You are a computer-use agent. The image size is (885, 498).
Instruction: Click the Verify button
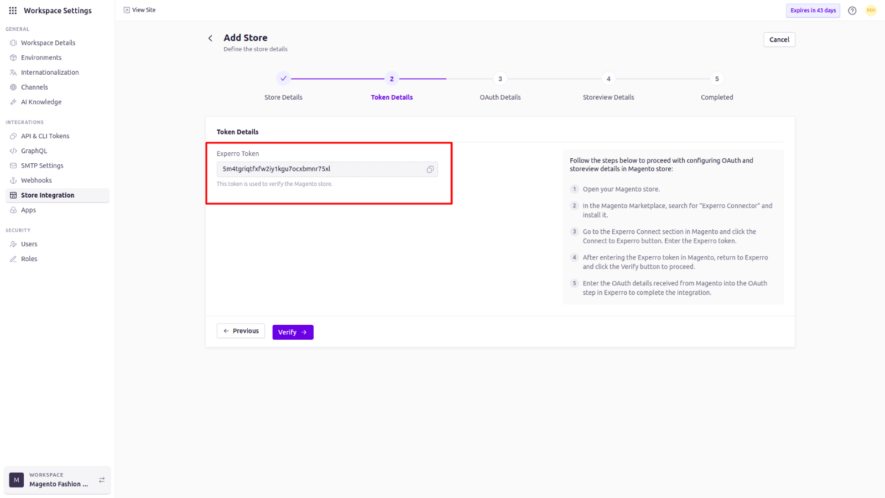tap(293, 332)
